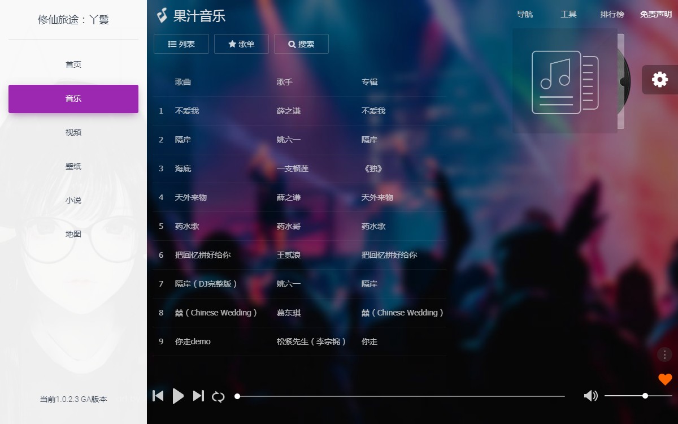Image resolution: width=678 pixels, height=424 pixels.
Task: Open the 排行榜 top menu
Action: pos(612,14)
